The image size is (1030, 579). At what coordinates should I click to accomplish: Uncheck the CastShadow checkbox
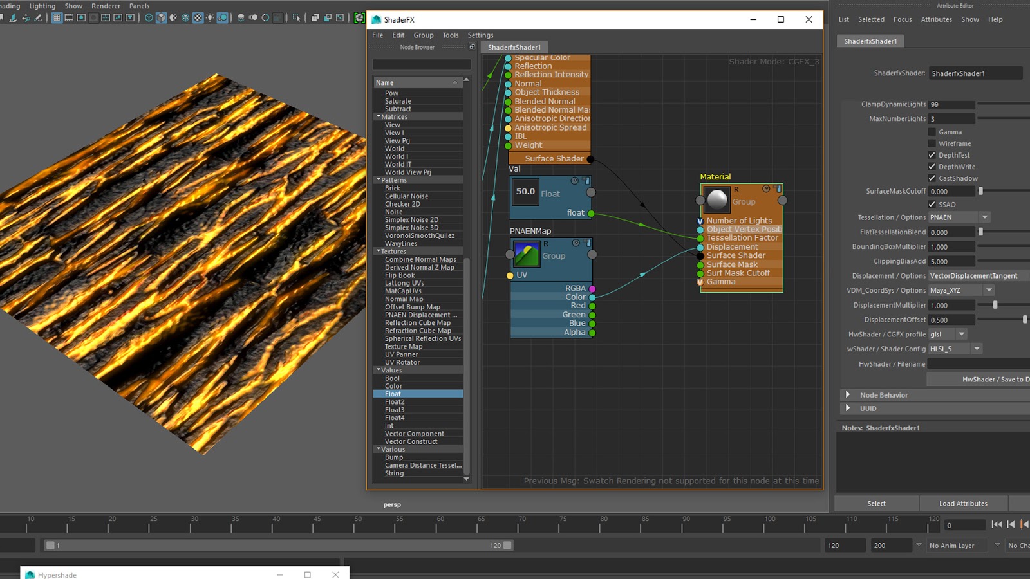[932, 178]
